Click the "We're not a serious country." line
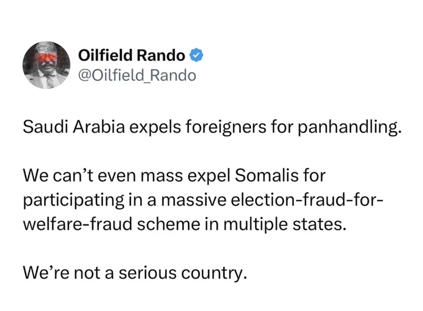 point(136,273)
